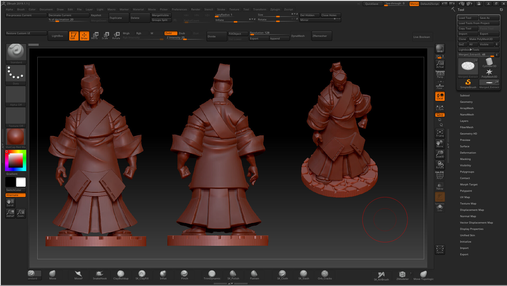
Task: Click Decimate Current button
Action: tap(68, 15)
